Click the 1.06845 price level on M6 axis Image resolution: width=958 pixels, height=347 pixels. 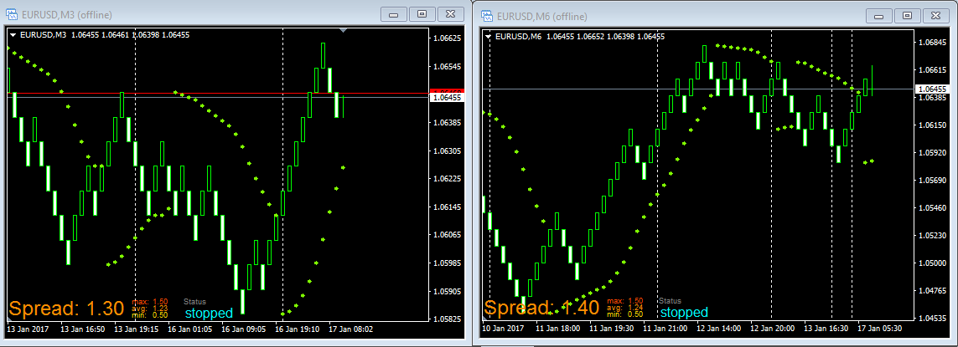click(932, 42)
